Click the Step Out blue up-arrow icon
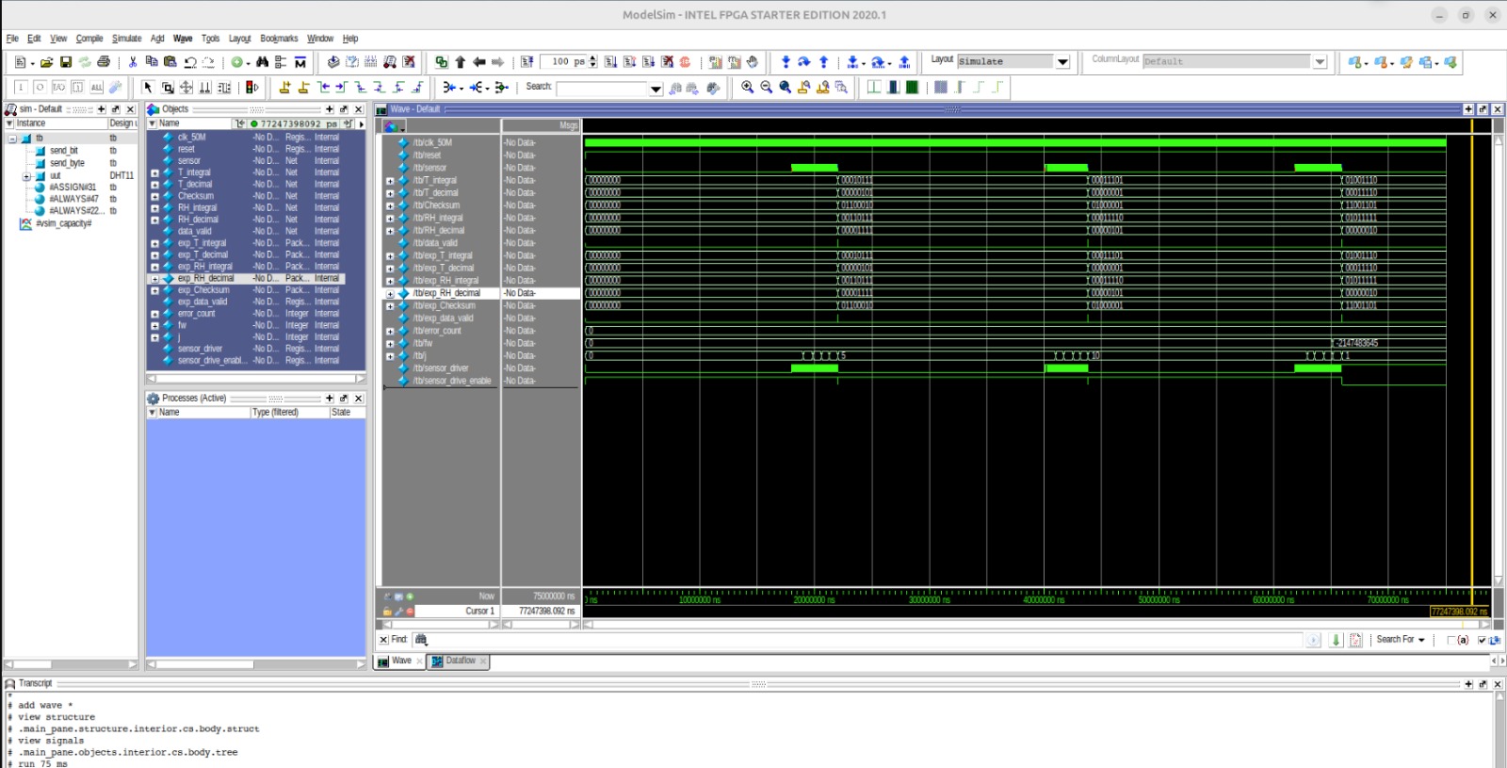Viewport: 1507px width, 768px height. pos(823,62)
